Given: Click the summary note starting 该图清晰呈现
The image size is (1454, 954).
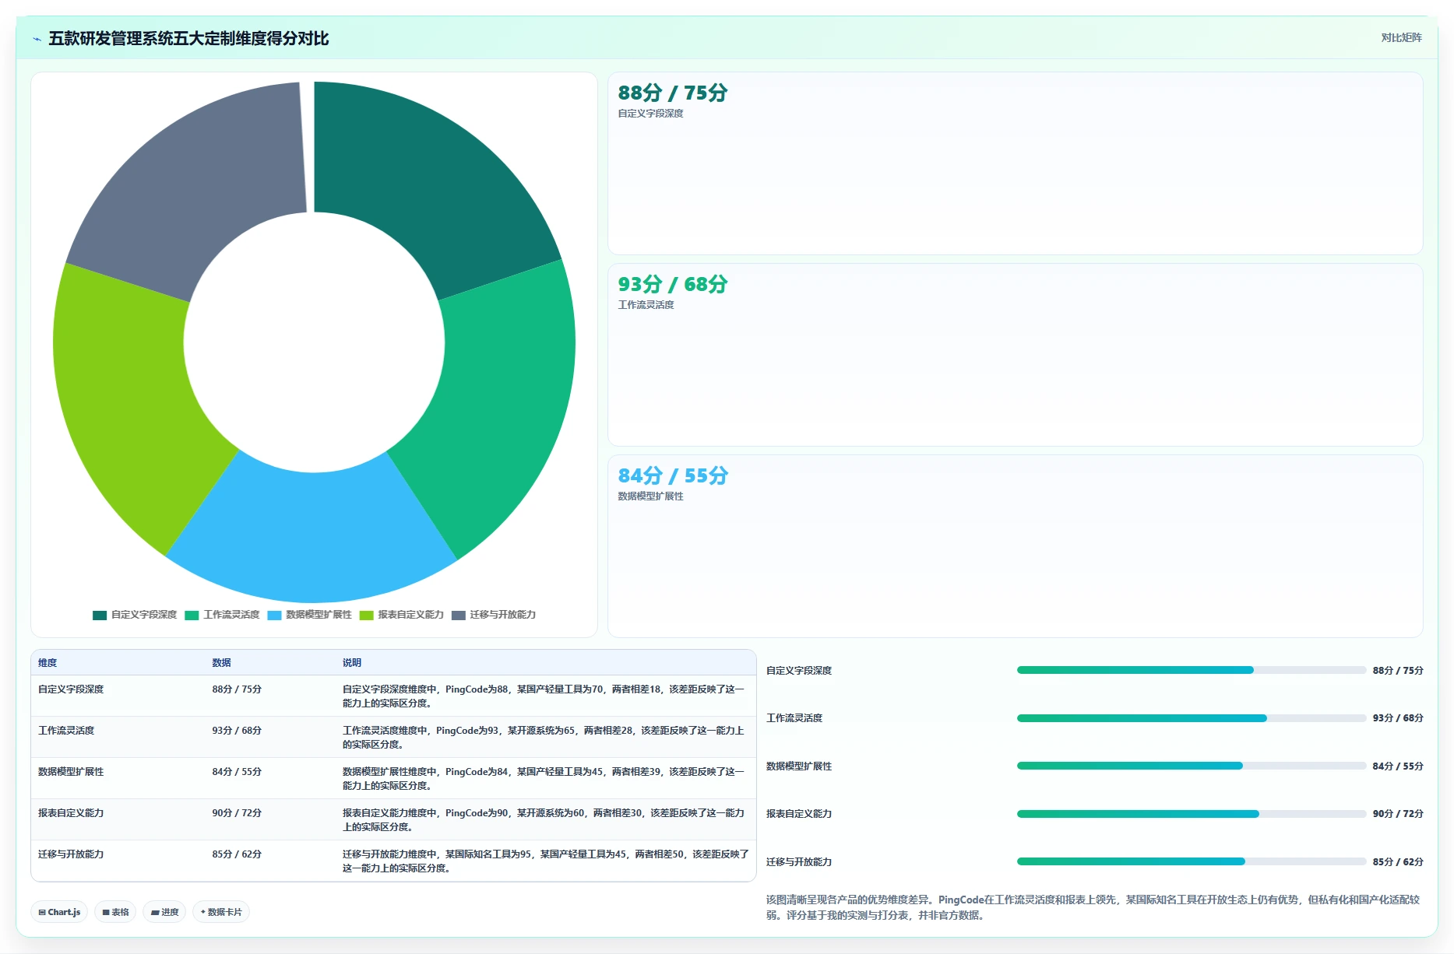Looking at the screenshot, I should [x=1093, y=907].
